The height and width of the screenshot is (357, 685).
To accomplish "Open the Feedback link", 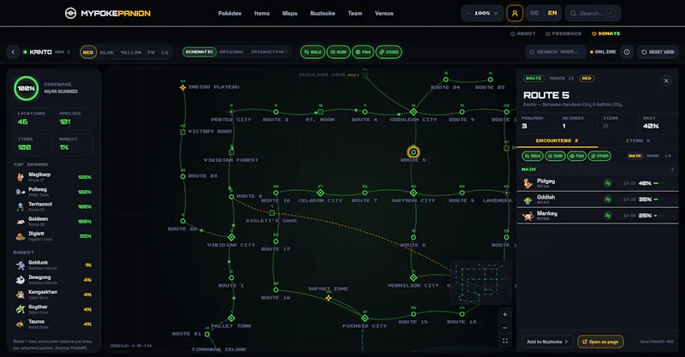I will click(x=563, y=33).
